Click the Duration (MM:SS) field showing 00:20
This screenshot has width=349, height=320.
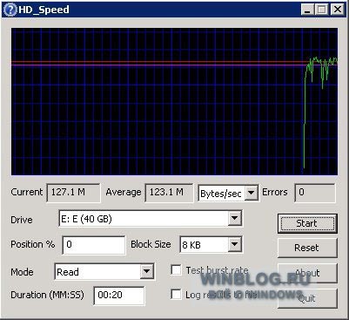(119, 296)
